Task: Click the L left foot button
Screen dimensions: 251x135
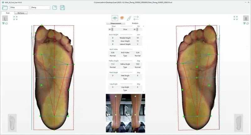Action: pos(5,19)
